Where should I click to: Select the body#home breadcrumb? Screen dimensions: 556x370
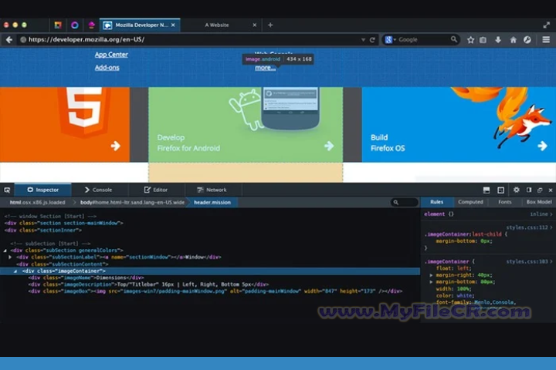pyautogui.click(x=132, y=203)
